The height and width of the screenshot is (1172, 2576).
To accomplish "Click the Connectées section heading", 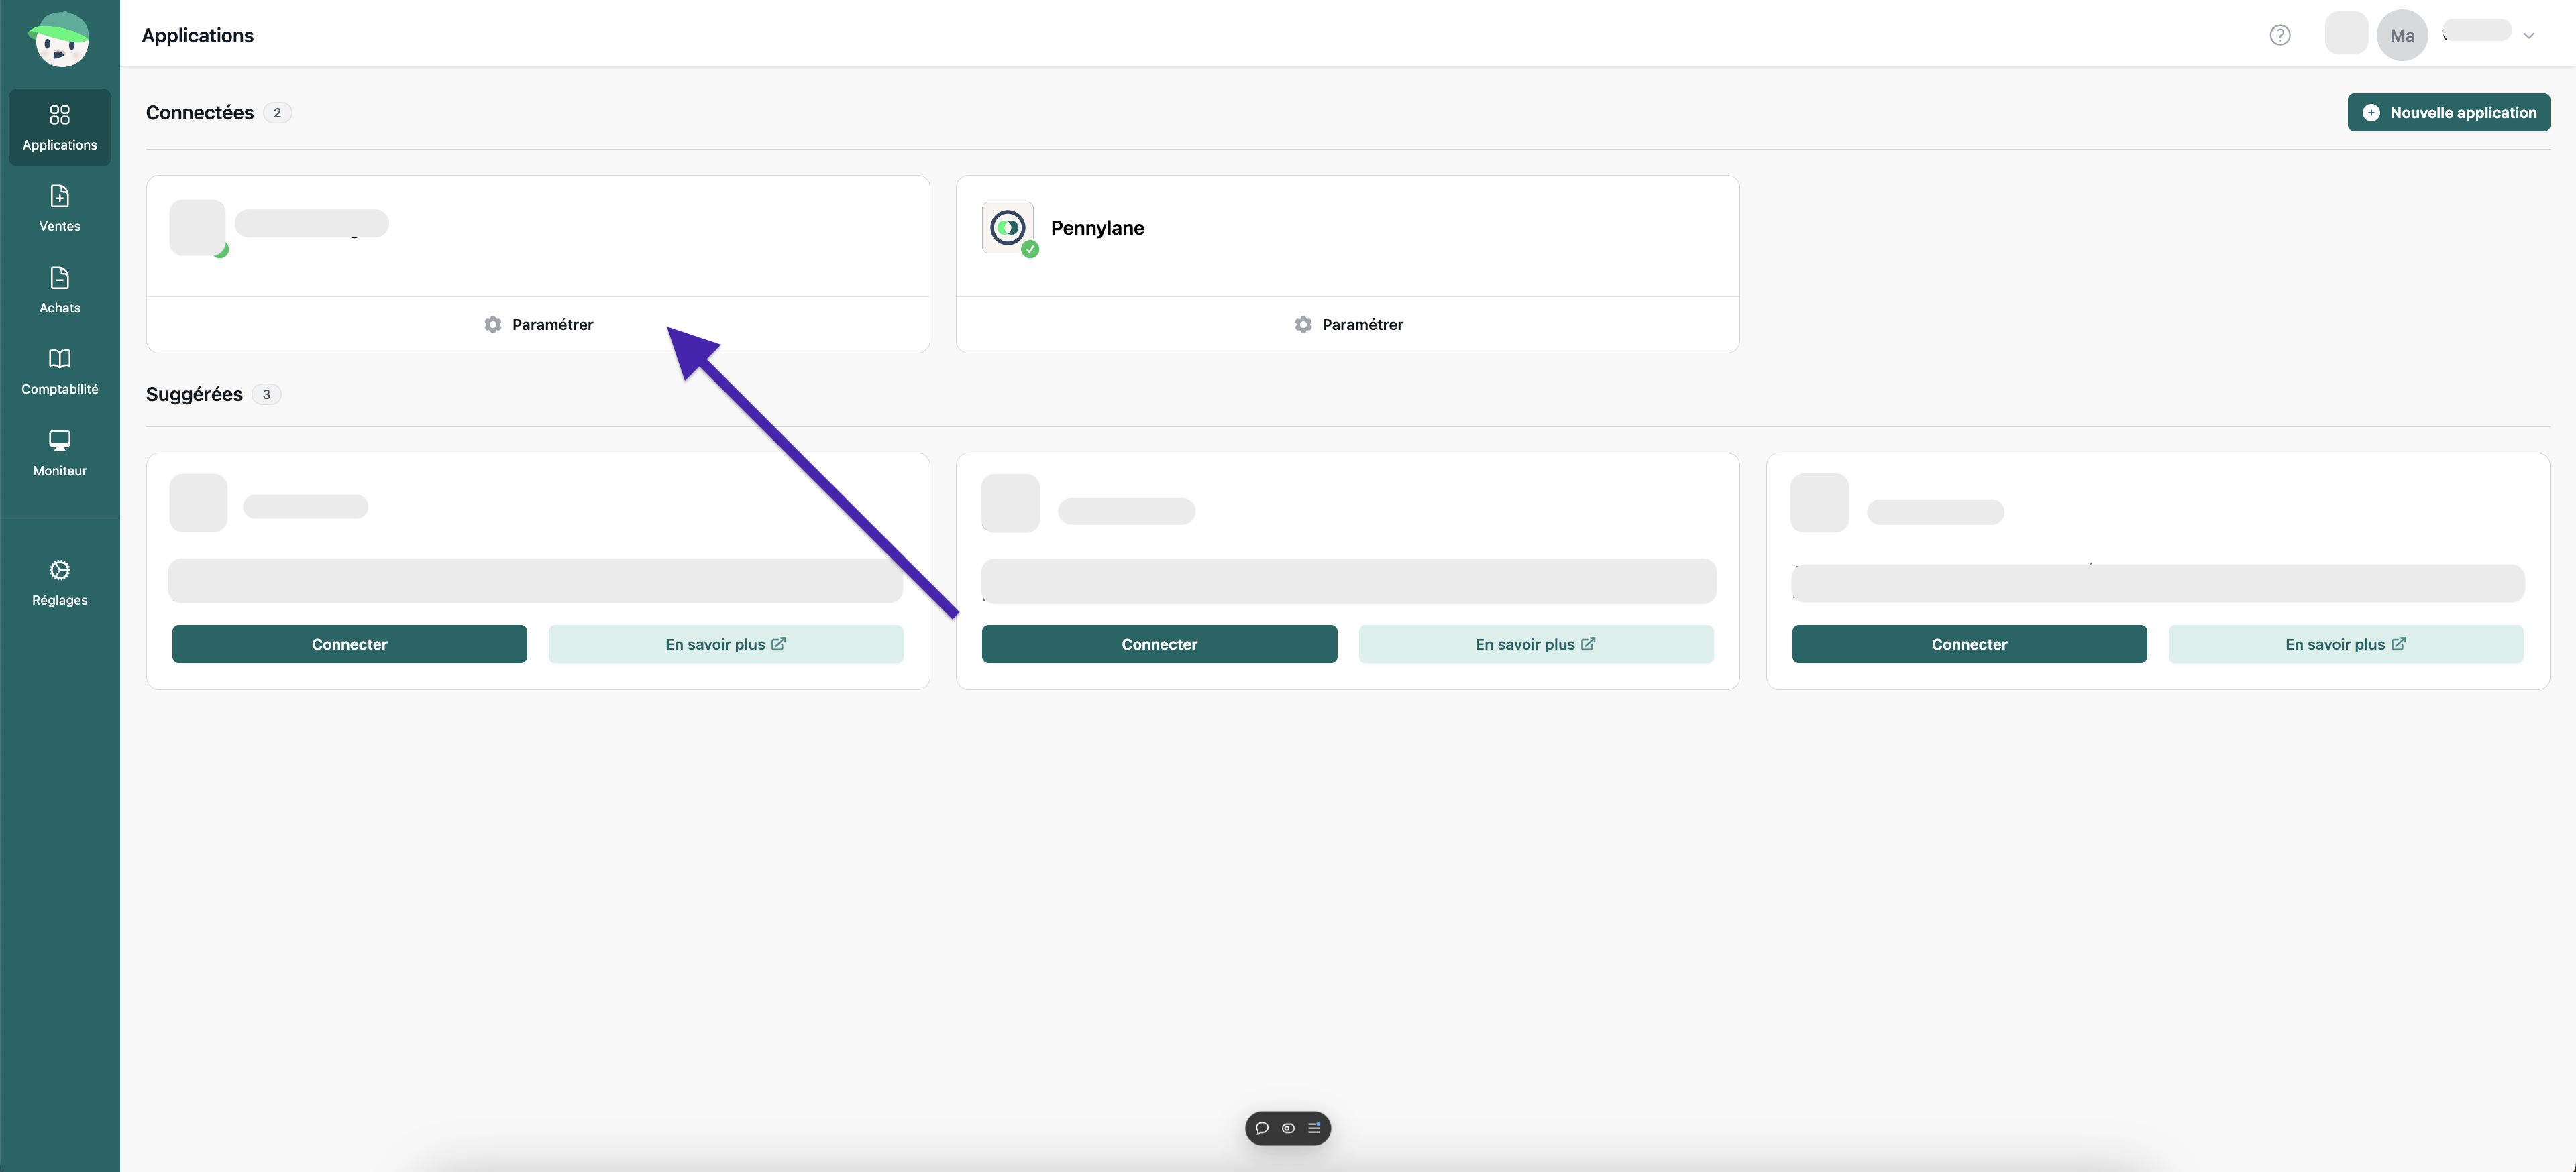I will click(x=200, y=113).
